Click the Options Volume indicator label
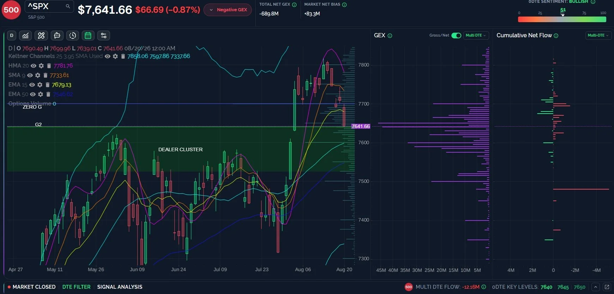The width and height of the screenshot is (614, 294). click(30, 104)
